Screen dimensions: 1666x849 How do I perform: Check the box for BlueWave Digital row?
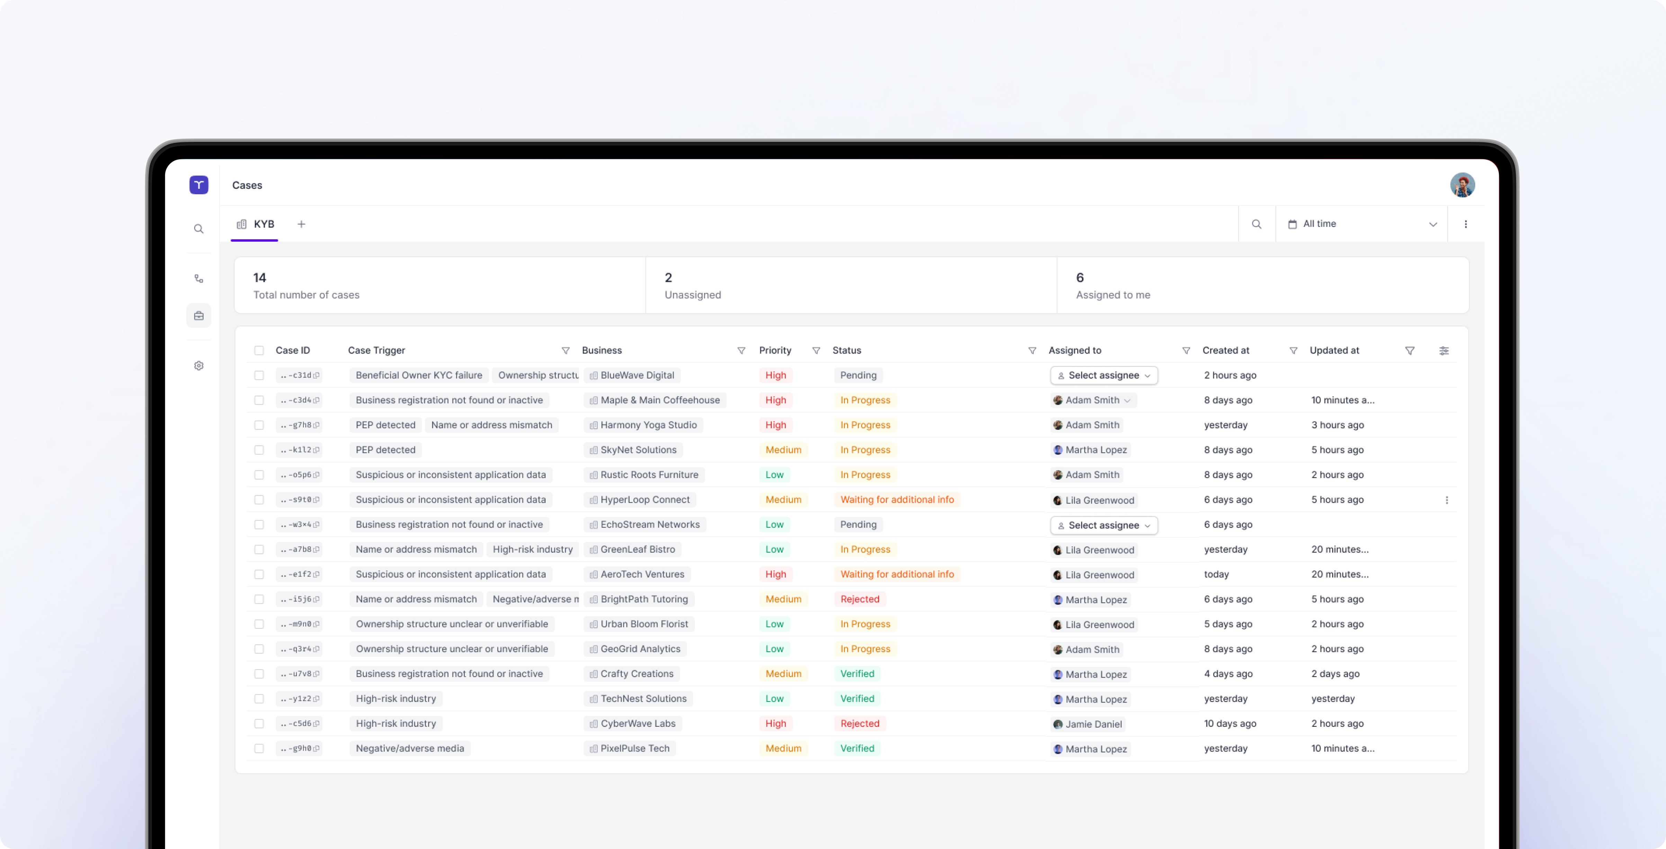259,375
